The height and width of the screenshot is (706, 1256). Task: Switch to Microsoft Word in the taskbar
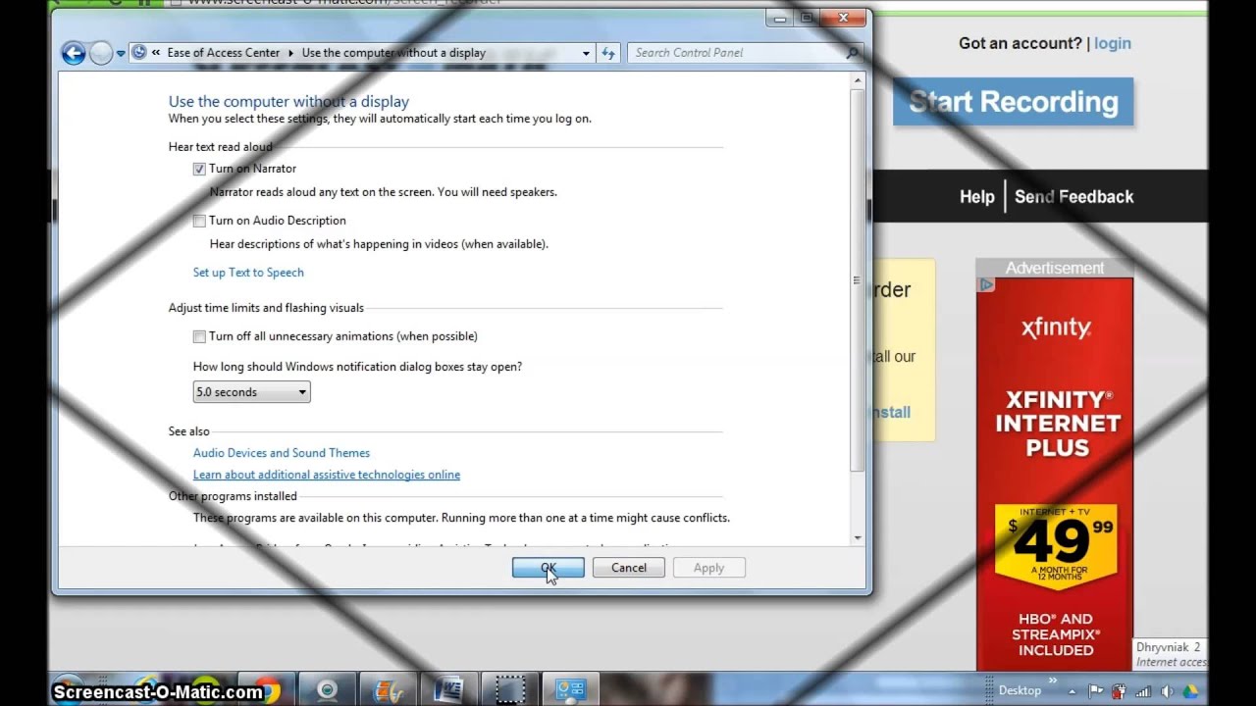[x=448, y=690]
